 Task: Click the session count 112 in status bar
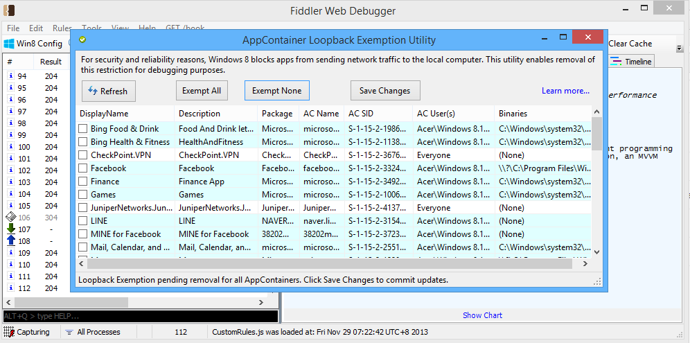tap(181, 332)
